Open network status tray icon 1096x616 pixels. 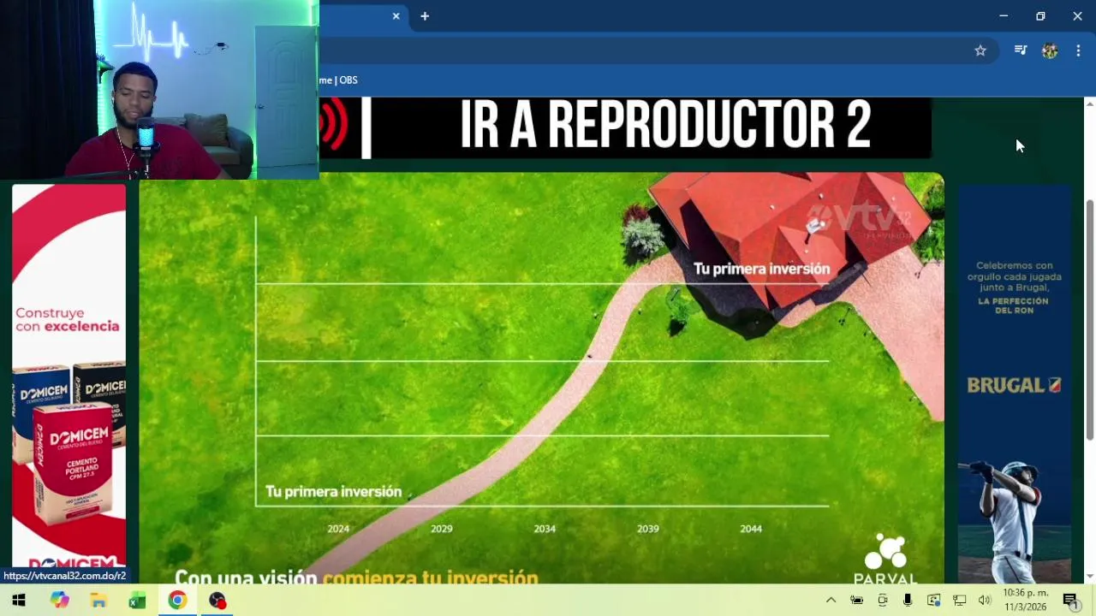click(960, 601)
